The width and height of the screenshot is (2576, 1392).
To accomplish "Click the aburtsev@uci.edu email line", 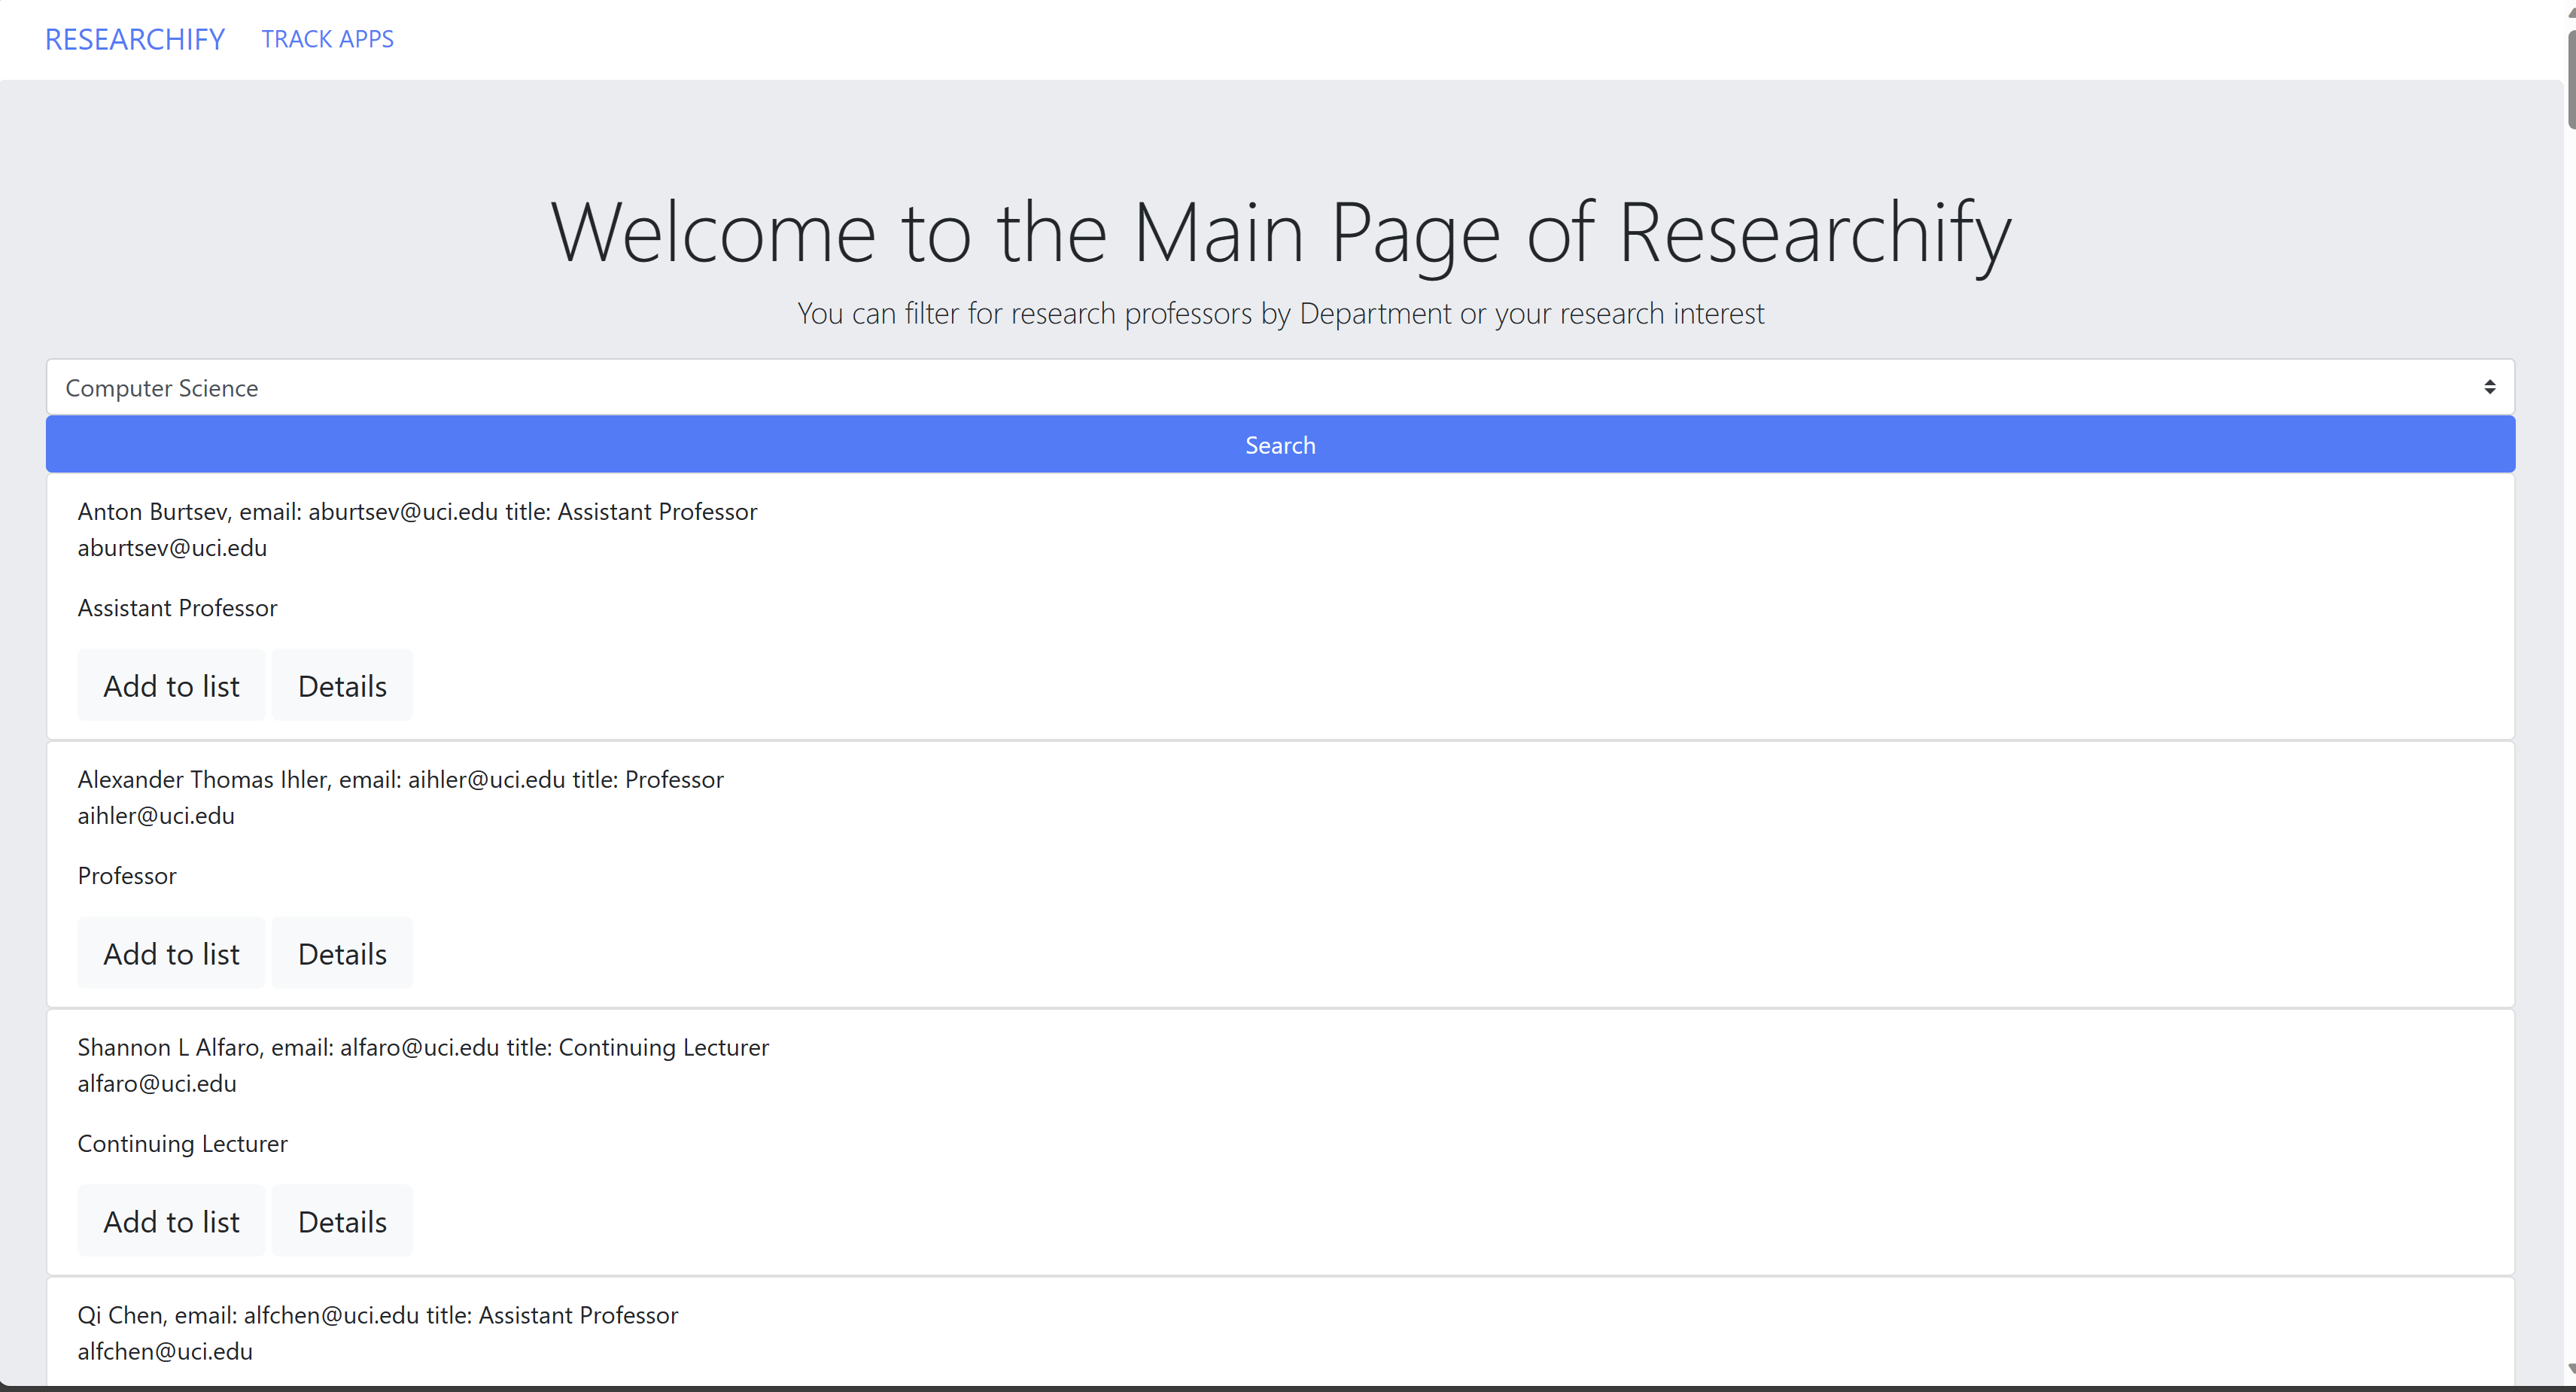I will click(172, 548).
